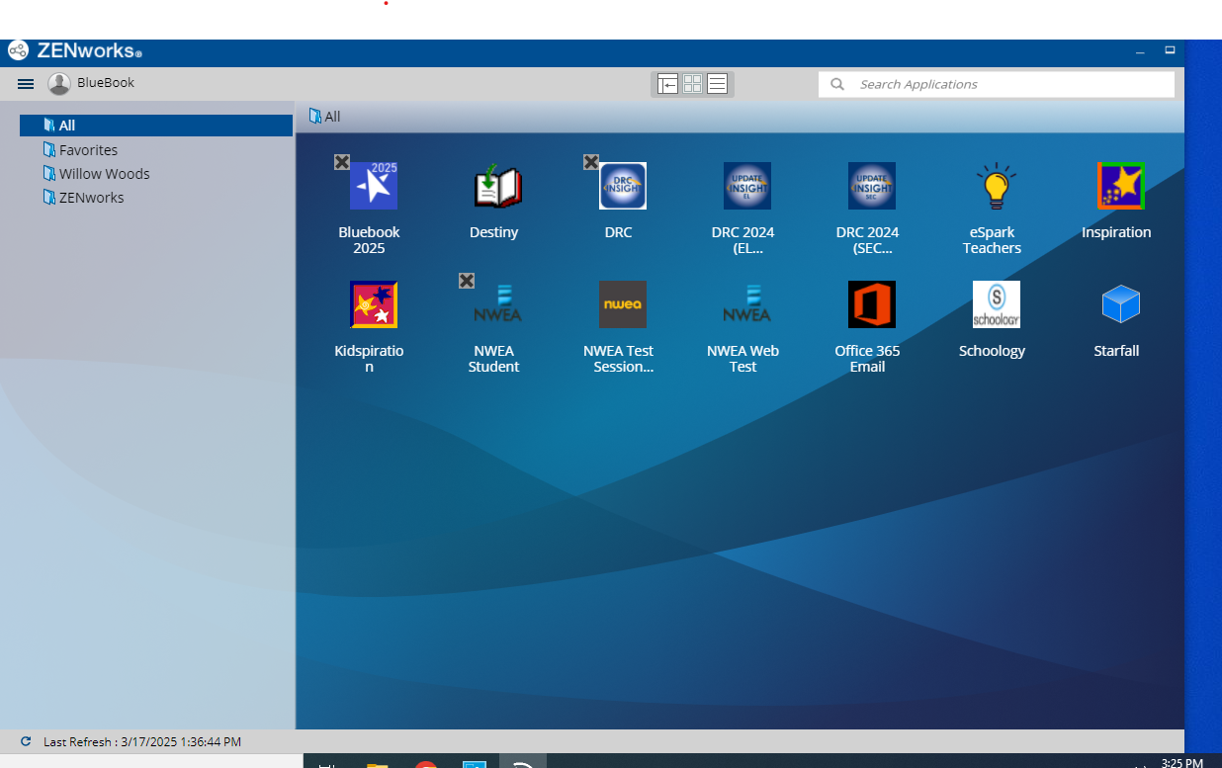
Task: Select the Willow Woods folder
Action: click(104, 174)
